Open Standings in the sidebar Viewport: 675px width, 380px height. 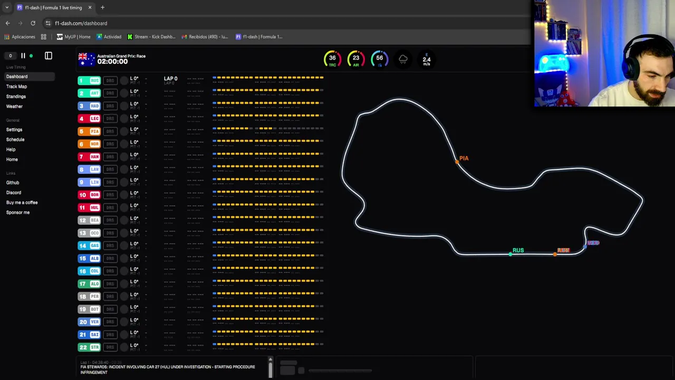pos(16,97)
